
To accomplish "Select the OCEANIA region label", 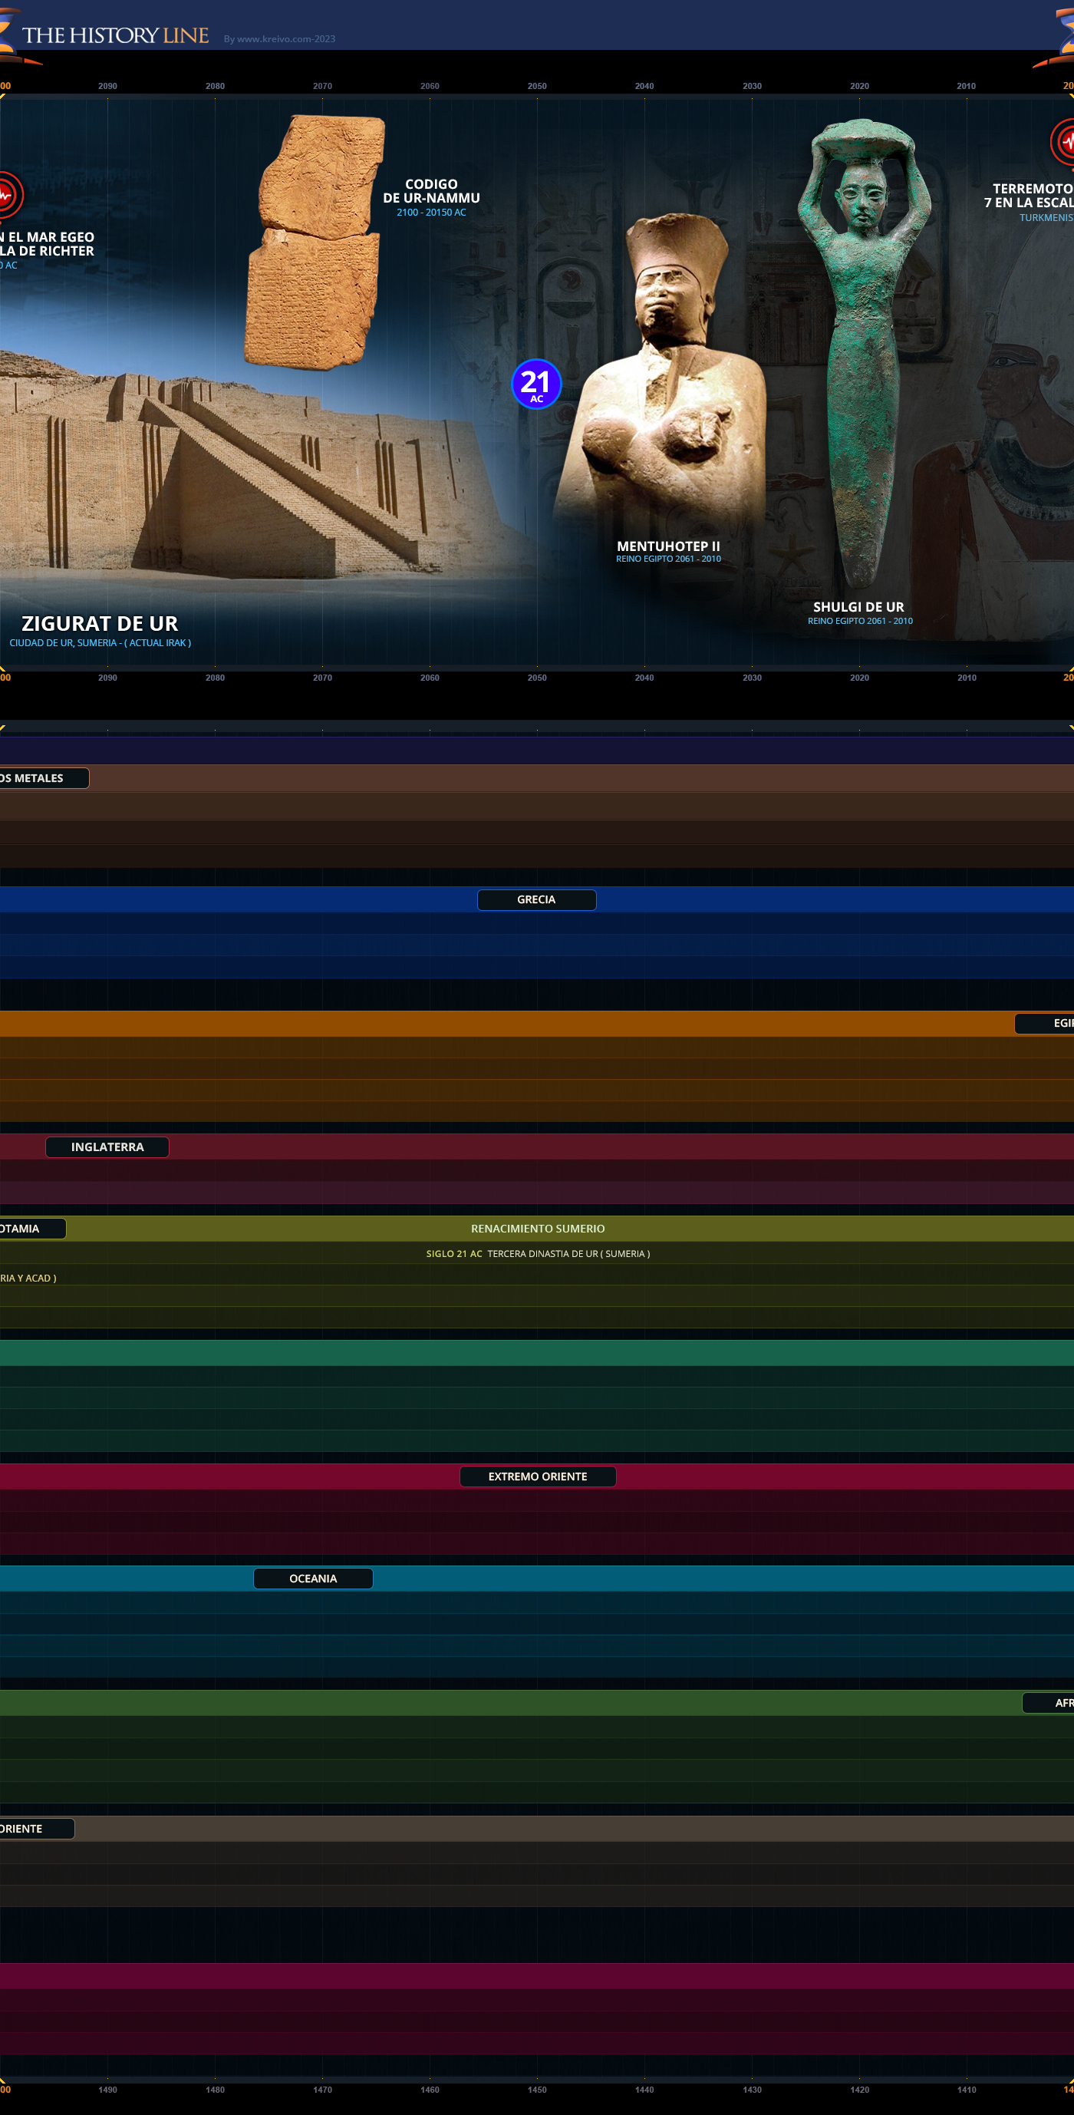I will click(x=314, y=1578).
